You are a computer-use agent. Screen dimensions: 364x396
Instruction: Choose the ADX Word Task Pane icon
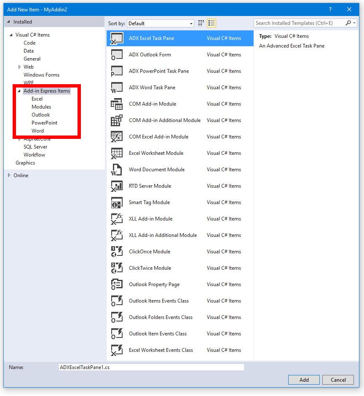point(117,88)
